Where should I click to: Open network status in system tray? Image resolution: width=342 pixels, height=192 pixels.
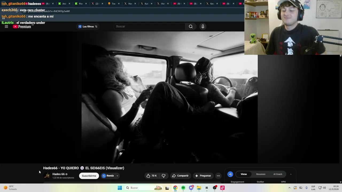(x=320, y=188)
